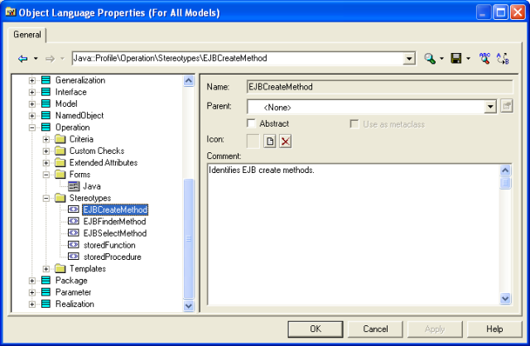
Task: Click the storedProcedure stereotype icon
Action: point(74,257)
